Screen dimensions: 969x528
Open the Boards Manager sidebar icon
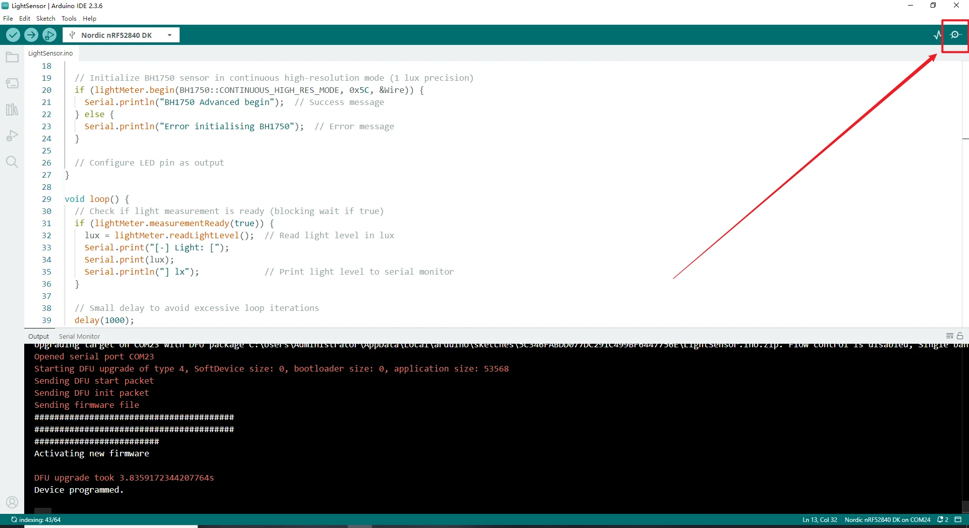[x=12, y=83]
